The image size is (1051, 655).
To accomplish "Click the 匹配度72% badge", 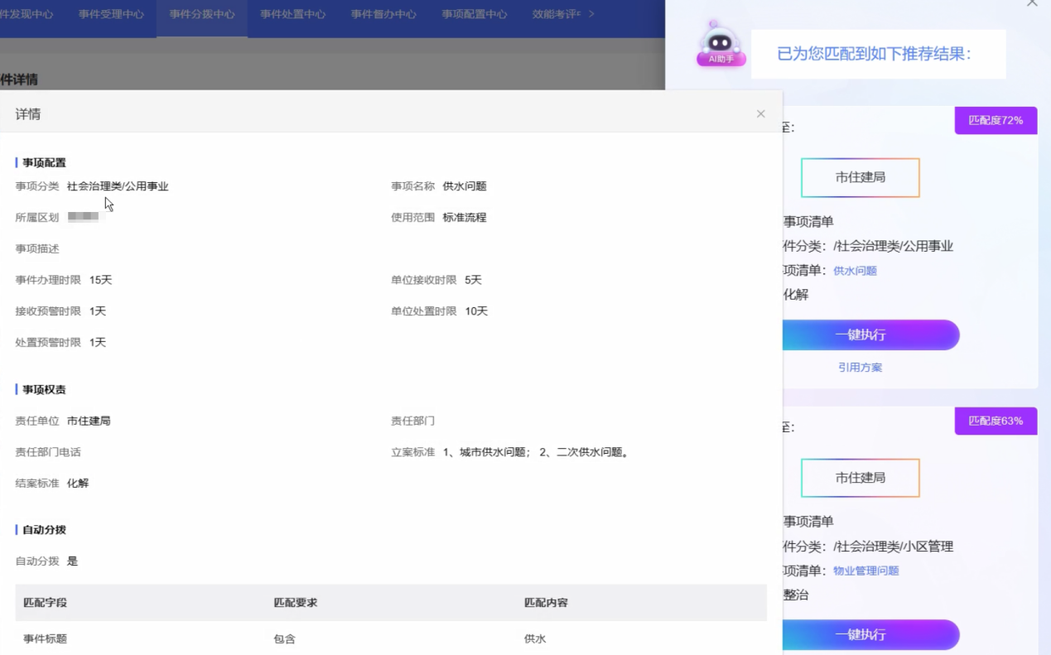I will [996, 120].
